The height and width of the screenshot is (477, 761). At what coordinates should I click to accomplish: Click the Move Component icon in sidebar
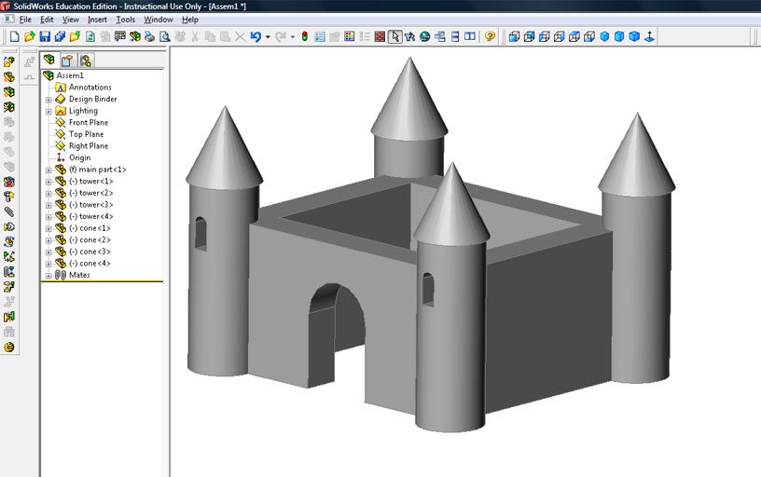(9, 227)
